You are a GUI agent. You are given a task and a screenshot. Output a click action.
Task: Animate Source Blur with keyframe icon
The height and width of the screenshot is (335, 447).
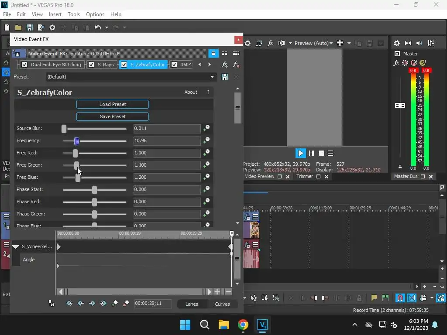206,129
